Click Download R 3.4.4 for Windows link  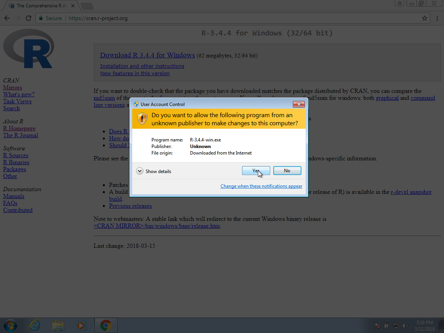pyautogui.click(x=147, y=55)
